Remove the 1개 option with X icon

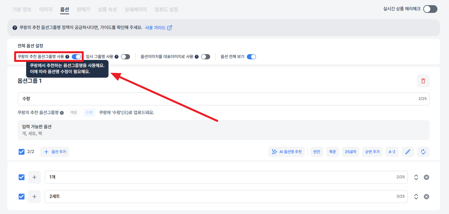tap(426, 177)
